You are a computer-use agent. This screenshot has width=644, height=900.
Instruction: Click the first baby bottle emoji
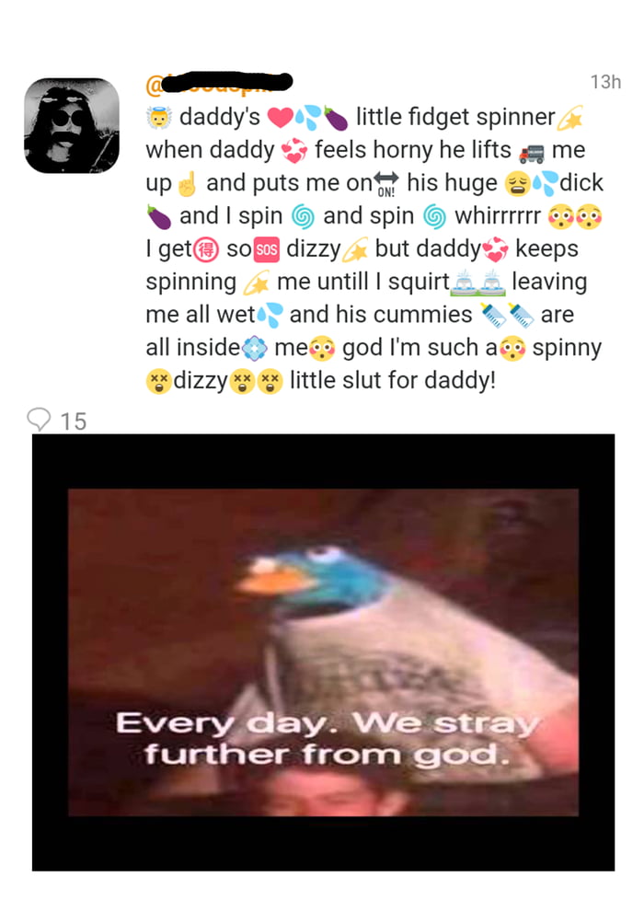[x=492, y=315]
